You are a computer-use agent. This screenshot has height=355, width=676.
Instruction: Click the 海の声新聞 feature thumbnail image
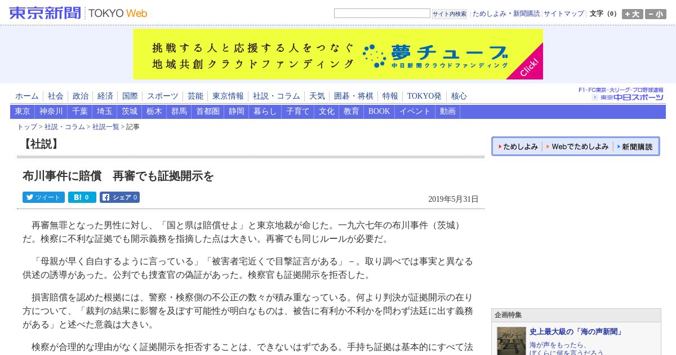(x=512, y=341)
